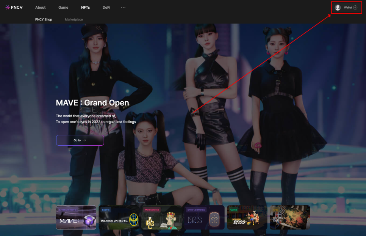Click the arrow icon in Go to button
This screenshot has height=236, width=366.
click(84, 140)
